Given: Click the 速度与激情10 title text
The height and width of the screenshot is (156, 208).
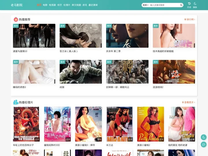Looking at the screenshot, I should click(20, 51).
